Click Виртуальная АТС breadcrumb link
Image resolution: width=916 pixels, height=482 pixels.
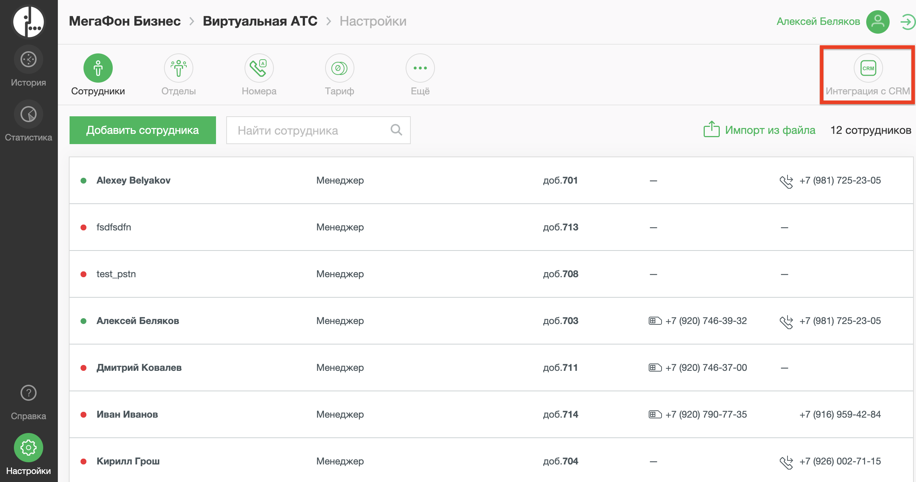point(260,21)
